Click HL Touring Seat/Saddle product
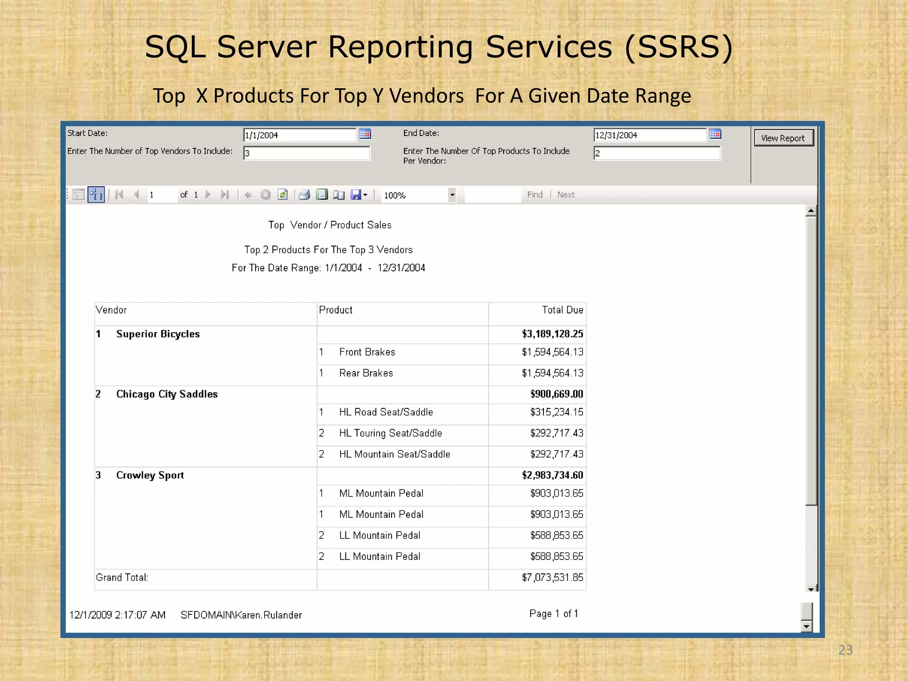This screenshot has width=908, height=681. coord(391,433)
